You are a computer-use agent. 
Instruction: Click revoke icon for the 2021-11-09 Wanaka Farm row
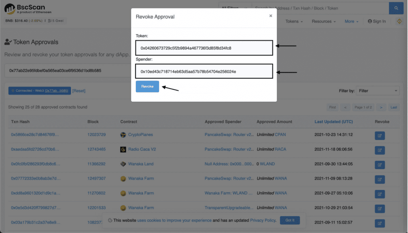tap(380, 179)
